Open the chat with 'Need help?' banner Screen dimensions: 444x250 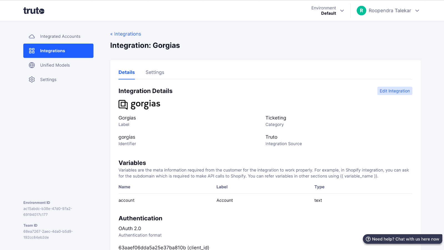tap(402, 239)
